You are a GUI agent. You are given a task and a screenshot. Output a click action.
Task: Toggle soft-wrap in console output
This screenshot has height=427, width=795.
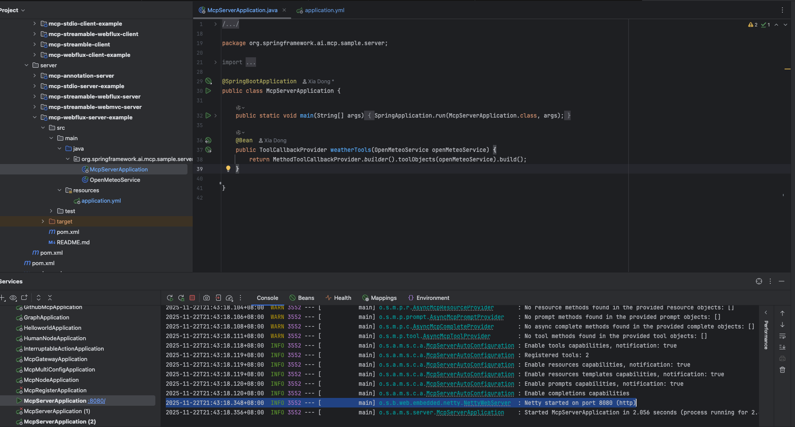pos(782,336)
